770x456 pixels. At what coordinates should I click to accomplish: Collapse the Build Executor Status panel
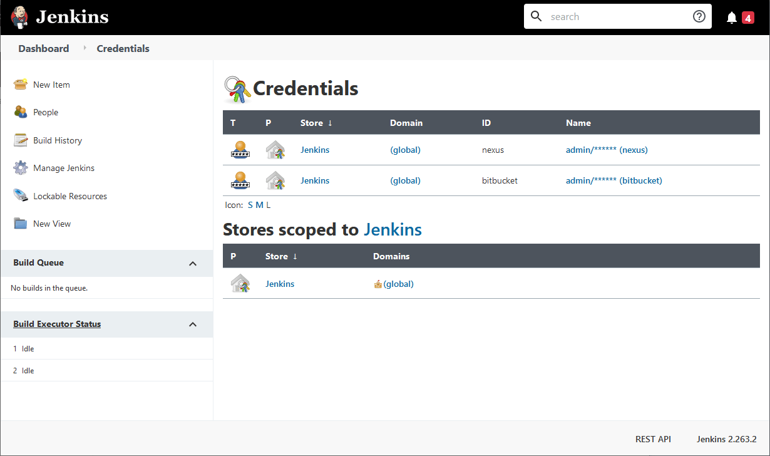click(193, 324)
